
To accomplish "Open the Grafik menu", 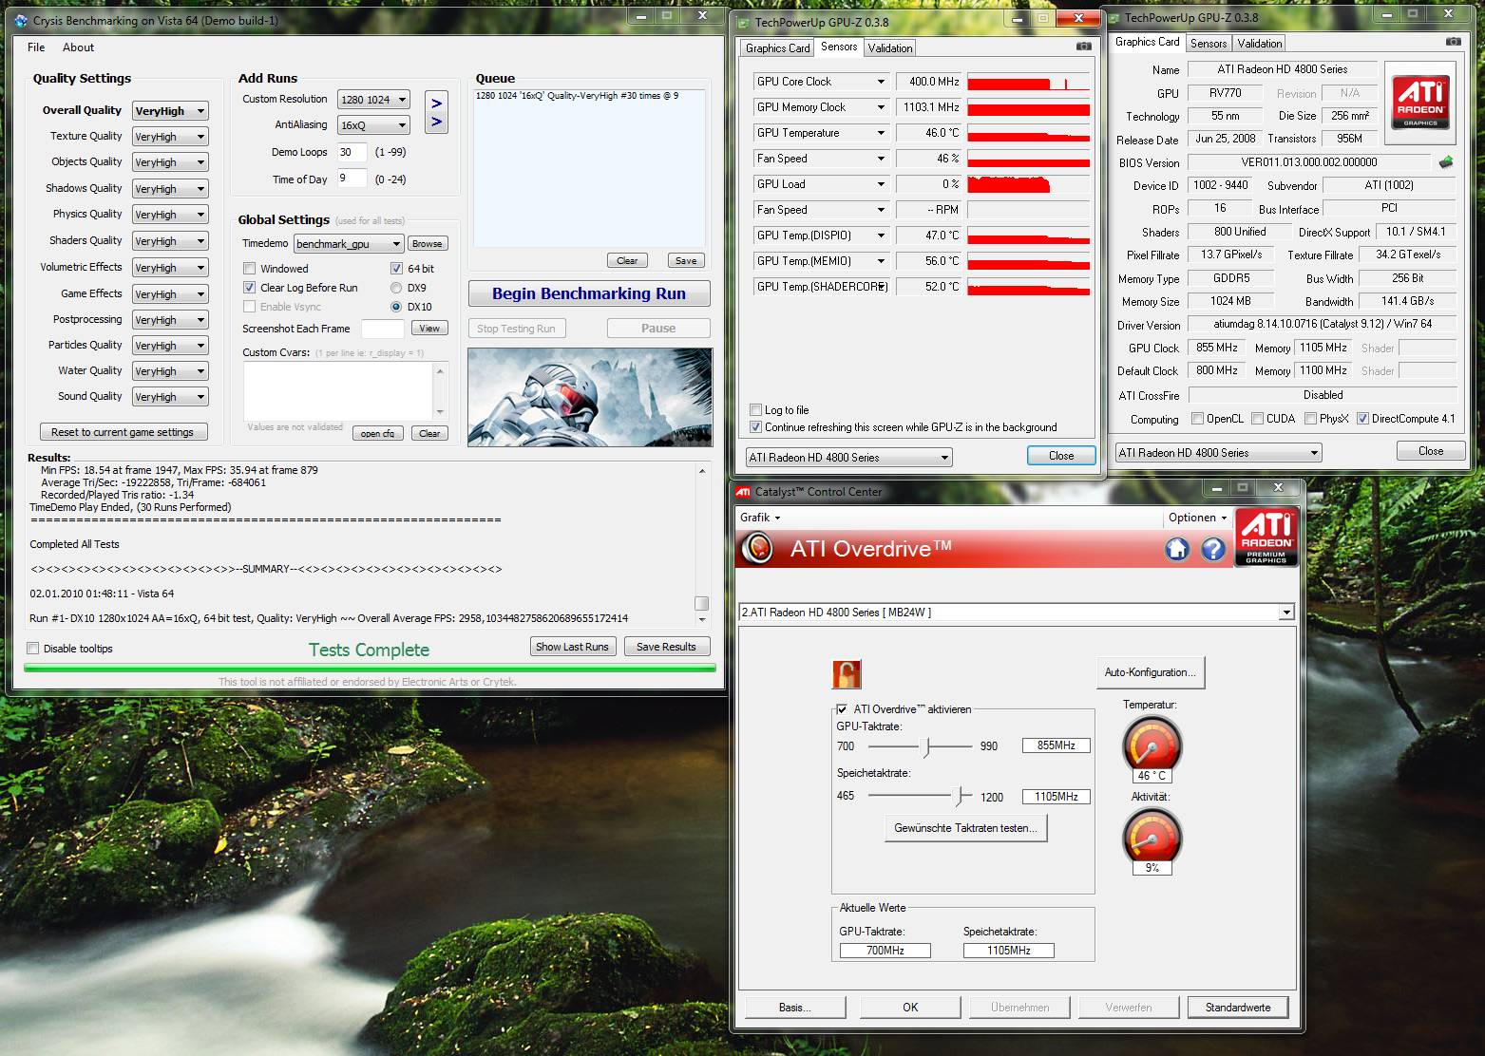I will pyautogui.click(x=760, y=518).
